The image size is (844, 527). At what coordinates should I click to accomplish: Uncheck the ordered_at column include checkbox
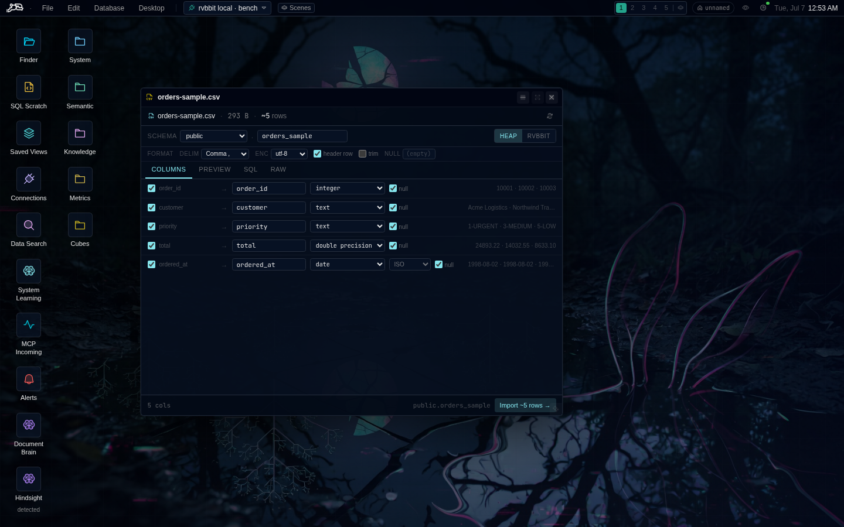(x=152, y=264)
